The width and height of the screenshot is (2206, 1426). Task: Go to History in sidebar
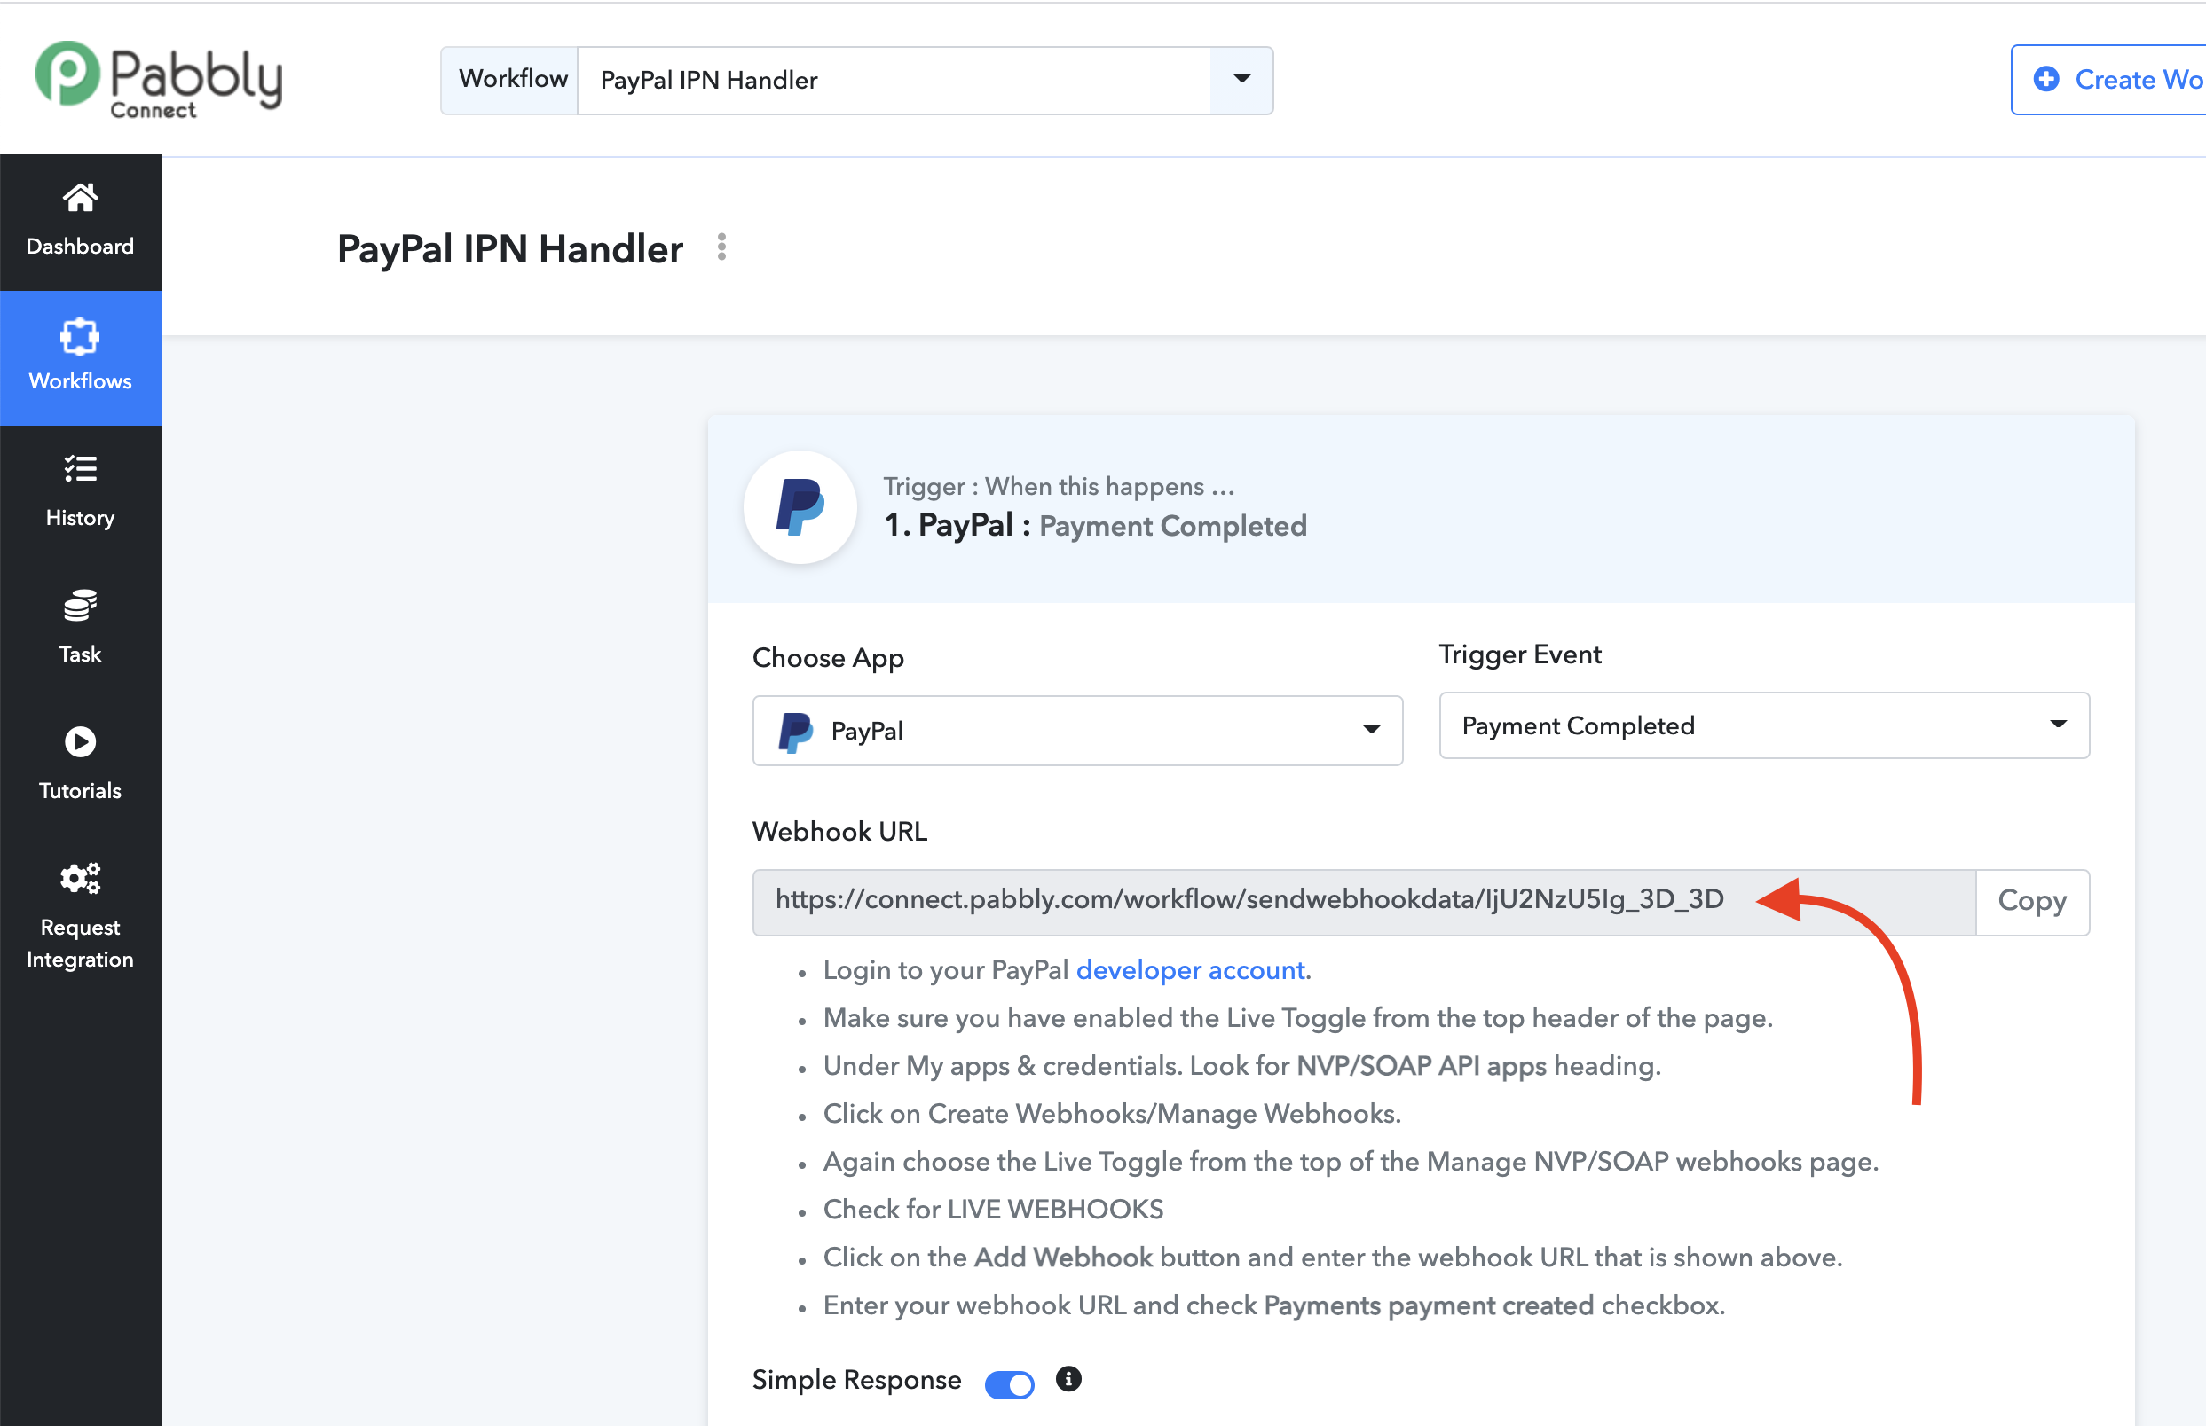(x=81, y=494)
